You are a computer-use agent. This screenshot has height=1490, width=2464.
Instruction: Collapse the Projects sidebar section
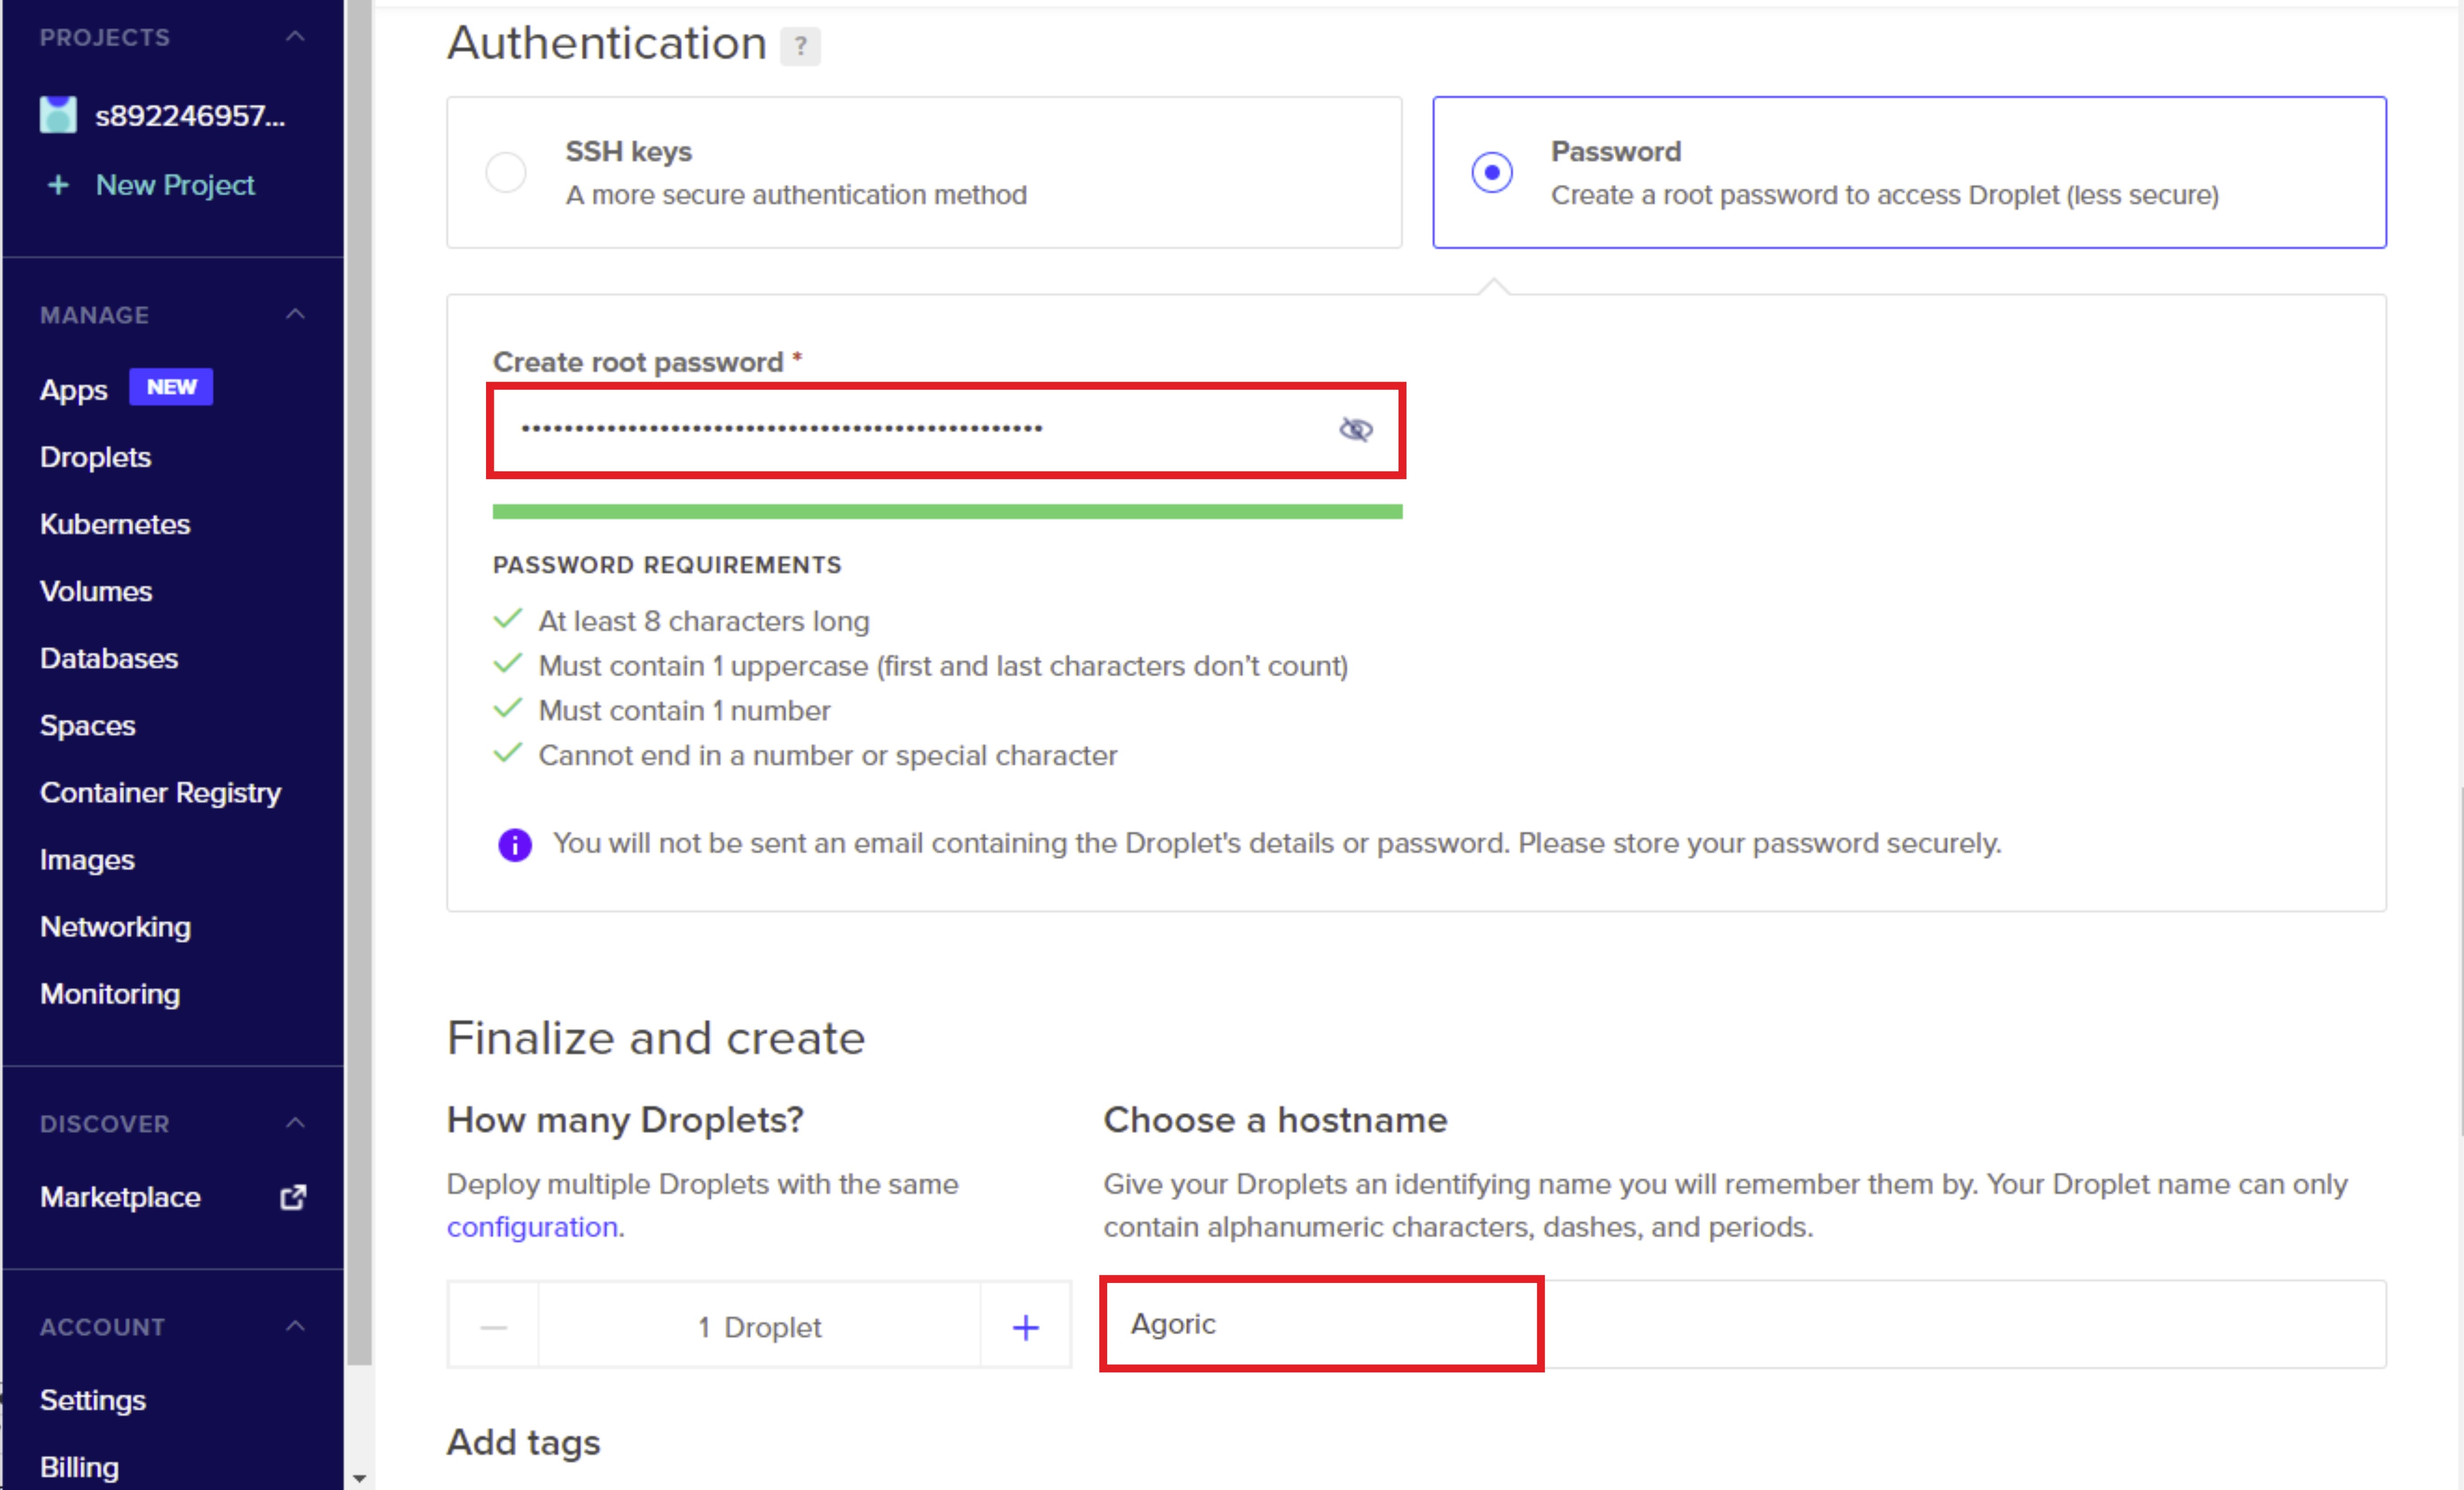point(295,37)
